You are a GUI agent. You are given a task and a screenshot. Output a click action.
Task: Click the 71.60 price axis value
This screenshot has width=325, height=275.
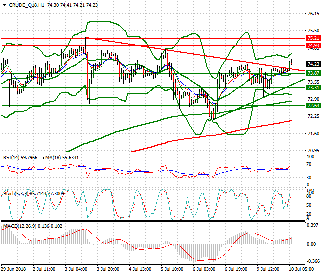[313, 134]
